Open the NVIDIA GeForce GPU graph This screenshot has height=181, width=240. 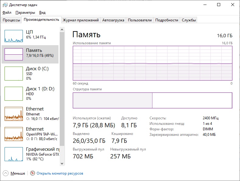pyautogui.click(x=14, y=154)
